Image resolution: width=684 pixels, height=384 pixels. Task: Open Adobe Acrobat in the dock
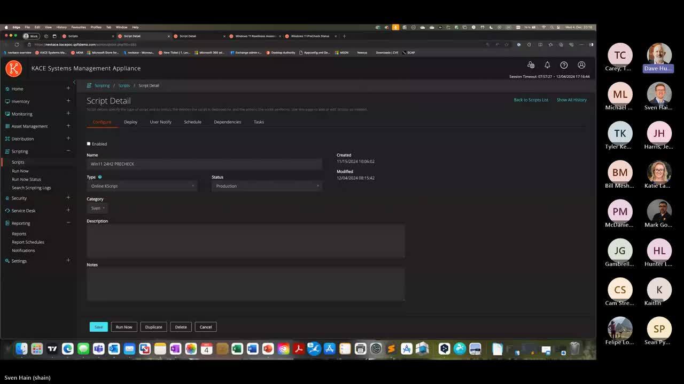[299, 349]
